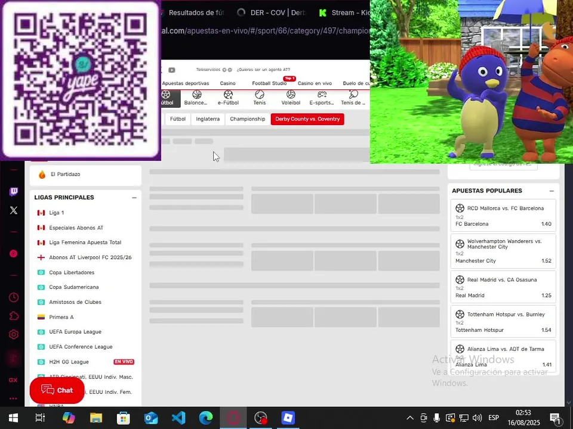Show hidden system tray icons
Image resolution: width=573 pixels, height=429 pixels.
[x=410, y=418]
